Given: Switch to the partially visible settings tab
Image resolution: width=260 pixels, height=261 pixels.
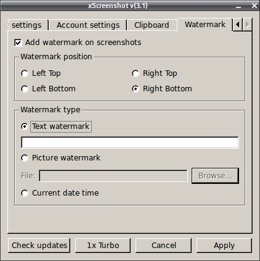Looking at the screenshot, I should 28,25.
